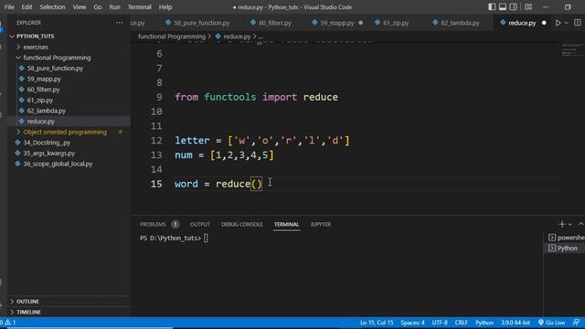
Task: Select the Python terminal instance
Action: (566, 248)
